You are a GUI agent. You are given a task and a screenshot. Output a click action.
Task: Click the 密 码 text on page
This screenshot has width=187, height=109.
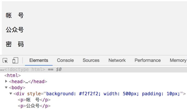tap(15, 44)
